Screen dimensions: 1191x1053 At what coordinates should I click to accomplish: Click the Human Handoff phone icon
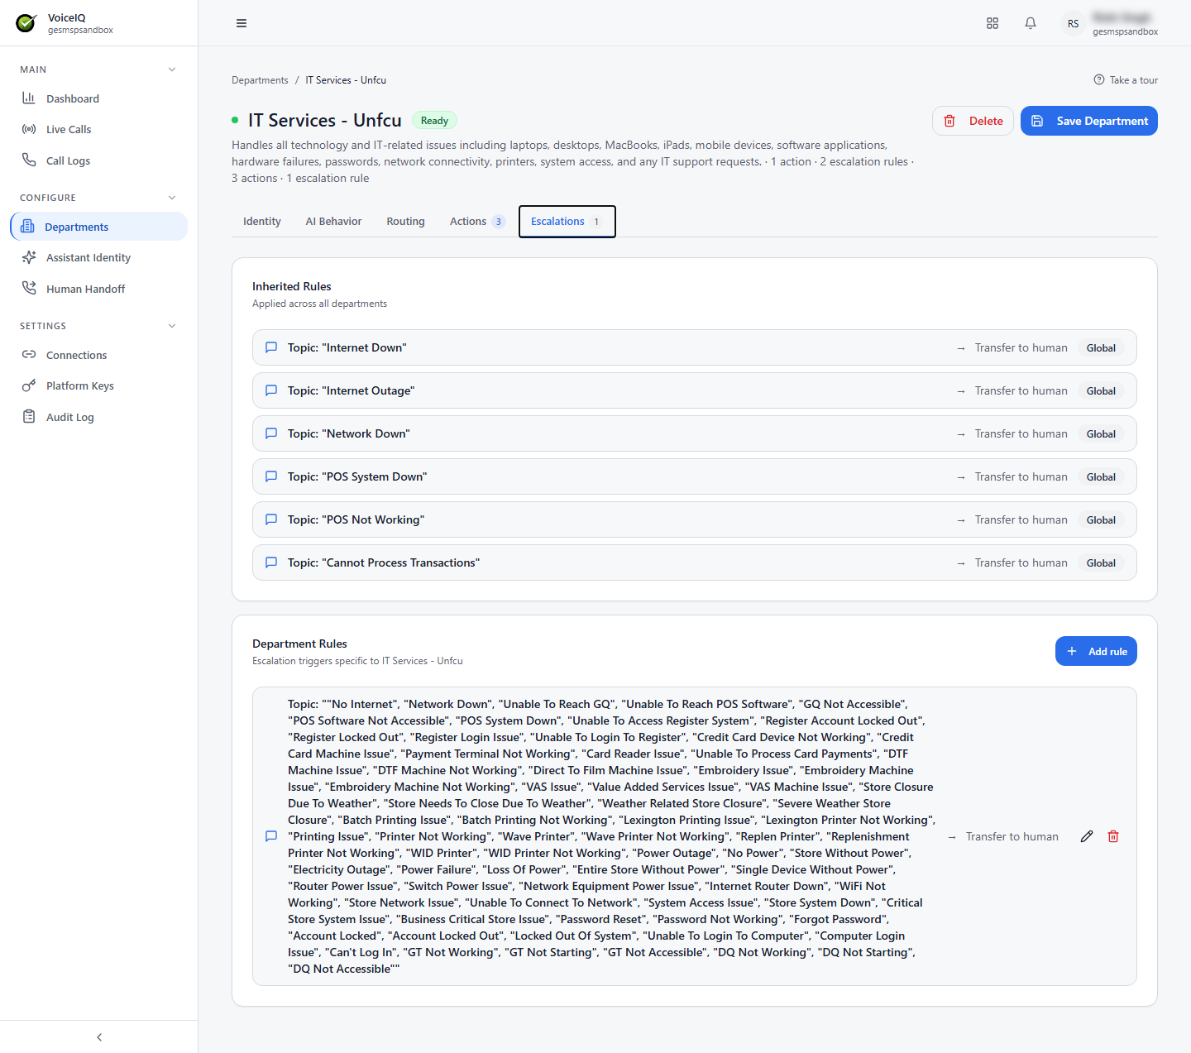point(29,288)
